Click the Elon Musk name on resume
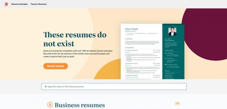Screen dimensions: 227x109 point(132,29)
